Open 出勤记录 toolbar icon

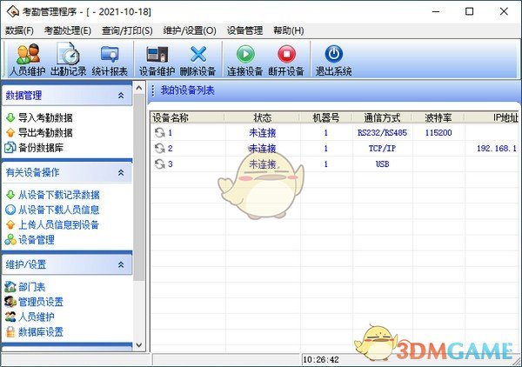(68, 54)
